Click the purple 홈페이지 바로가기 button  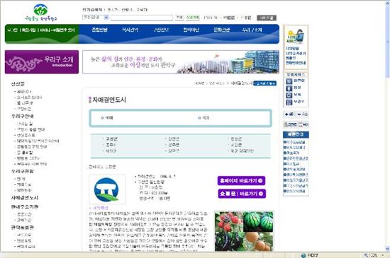[x=241, y=181]
